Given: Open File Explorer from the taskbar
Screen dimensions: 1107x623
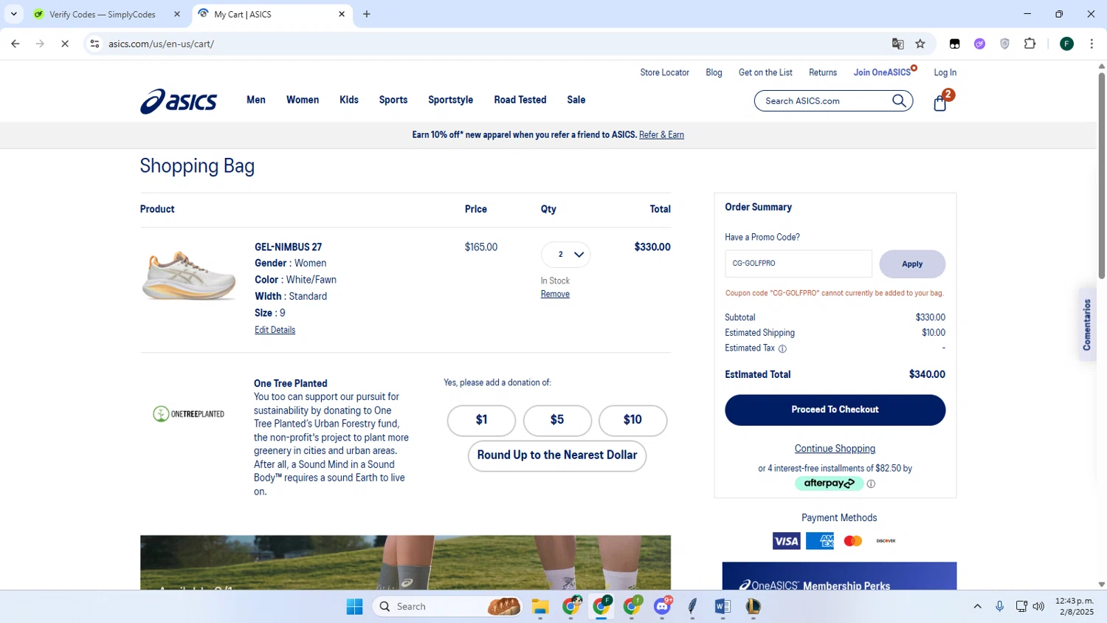Looking at the screenshot, I should (540, 607).
